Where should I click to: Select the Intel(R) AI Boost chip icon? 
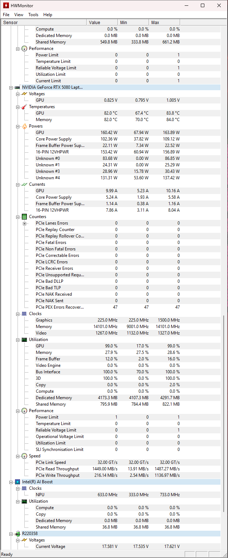tap(17, 482)
